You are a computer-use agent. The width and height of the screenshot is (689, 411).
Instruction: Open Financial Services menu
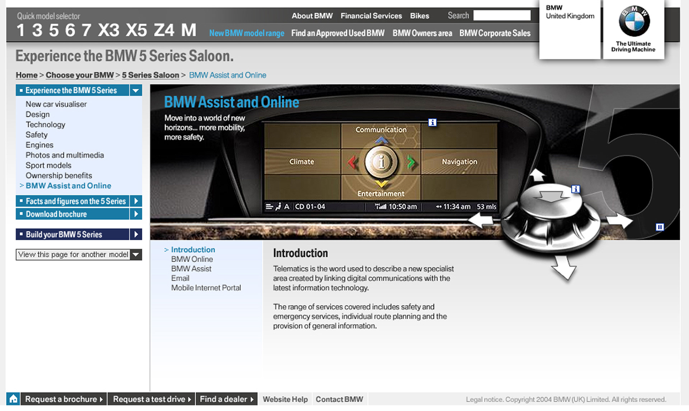coord(371,16)
